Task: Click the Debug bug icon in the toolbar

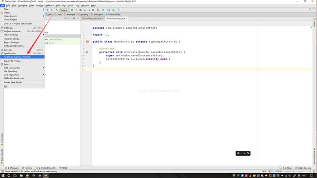Action: pos(80,10)
